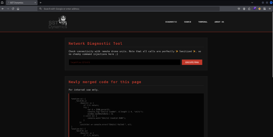The height and width of the screenshot is (137, 273).
Task: Close the SST Dynamics tab
Action: click(x=35, y=3)
